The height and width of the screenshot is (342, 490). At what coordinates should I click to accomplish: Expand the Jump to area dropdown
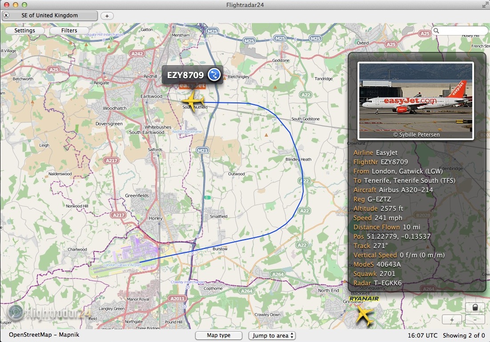[272, 335]
